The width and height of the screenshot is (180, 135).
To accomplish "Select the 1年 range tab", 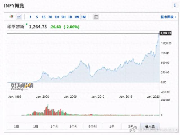I will click(x=112, y=127).
